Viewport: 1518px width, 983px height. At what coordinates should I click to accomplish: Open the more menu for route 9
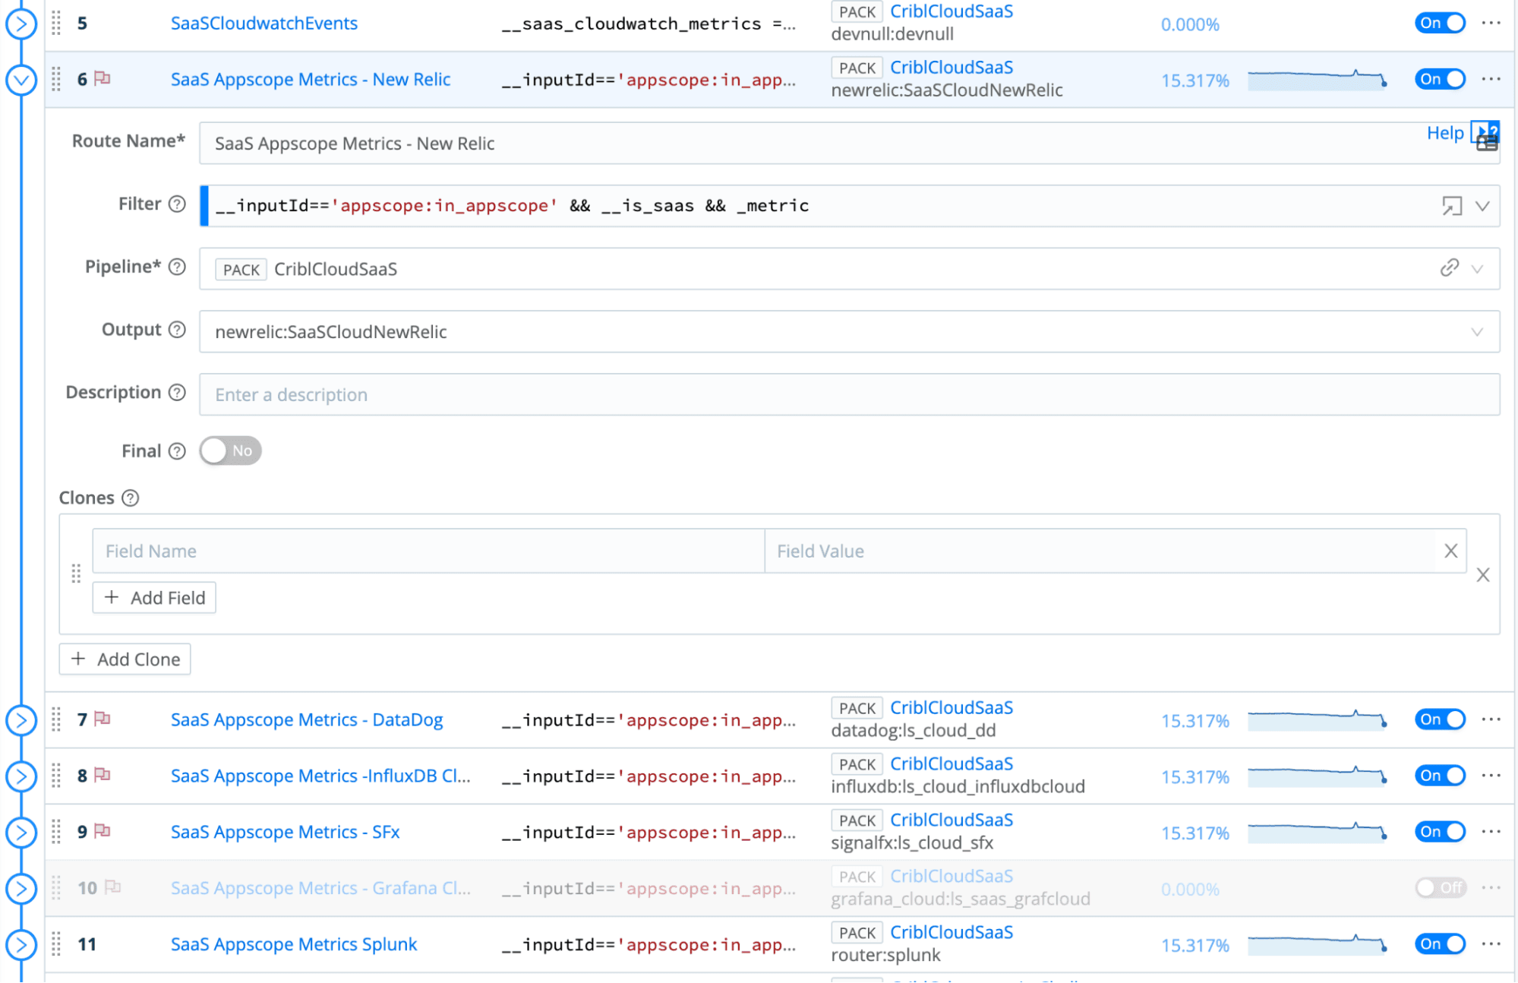(x=1491, y=832)
